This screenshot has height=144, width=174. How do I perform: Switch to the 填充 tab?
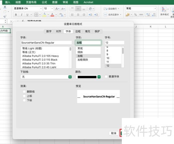click(x=87, y=31)
